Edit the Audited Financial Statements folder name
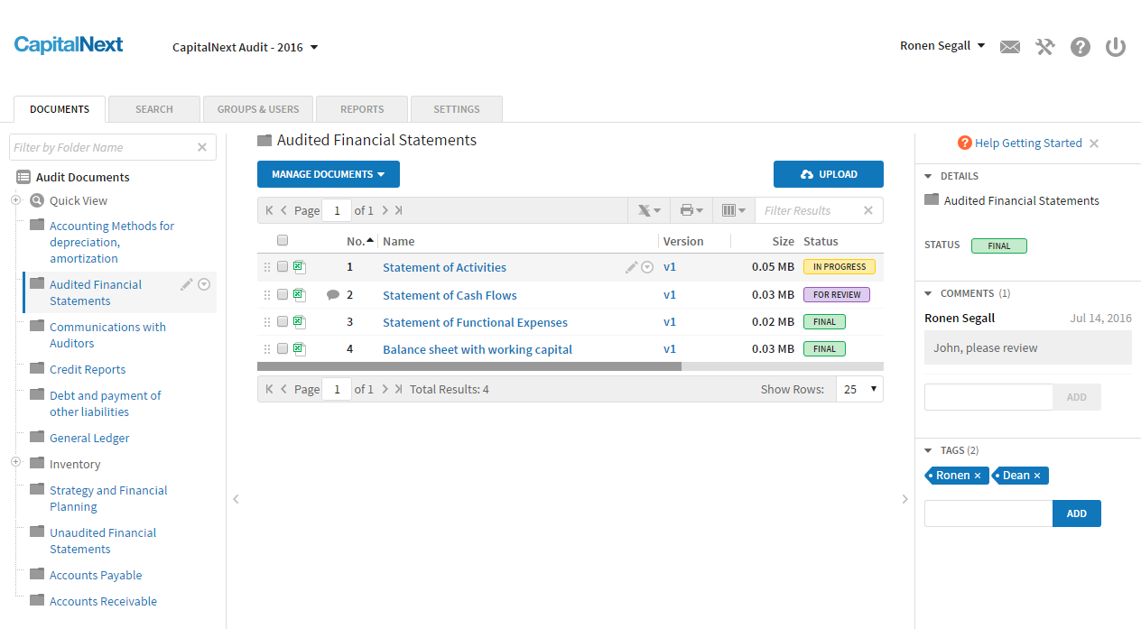This screenshot has height=629, width=1141. [185, 282]
